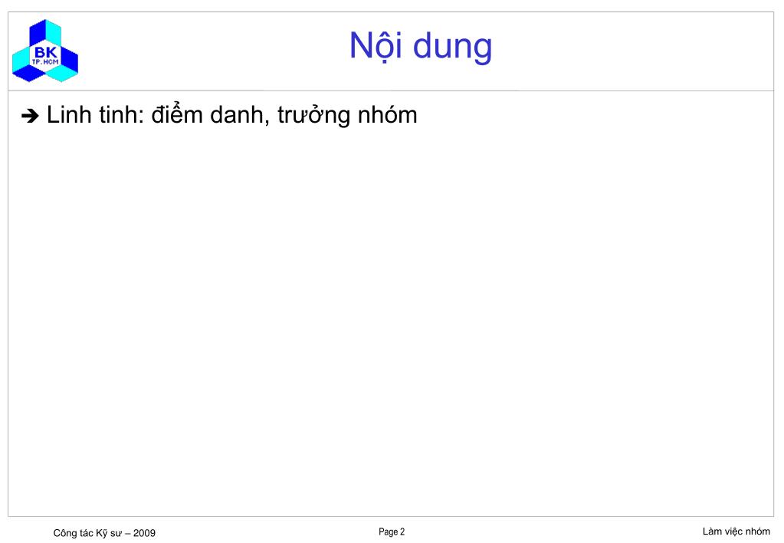
Task: Click the BK TP.HCM logo
Action: 45,51
